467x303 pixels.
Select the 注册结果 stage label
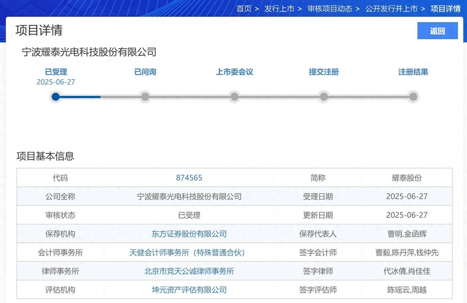[413, 72]
